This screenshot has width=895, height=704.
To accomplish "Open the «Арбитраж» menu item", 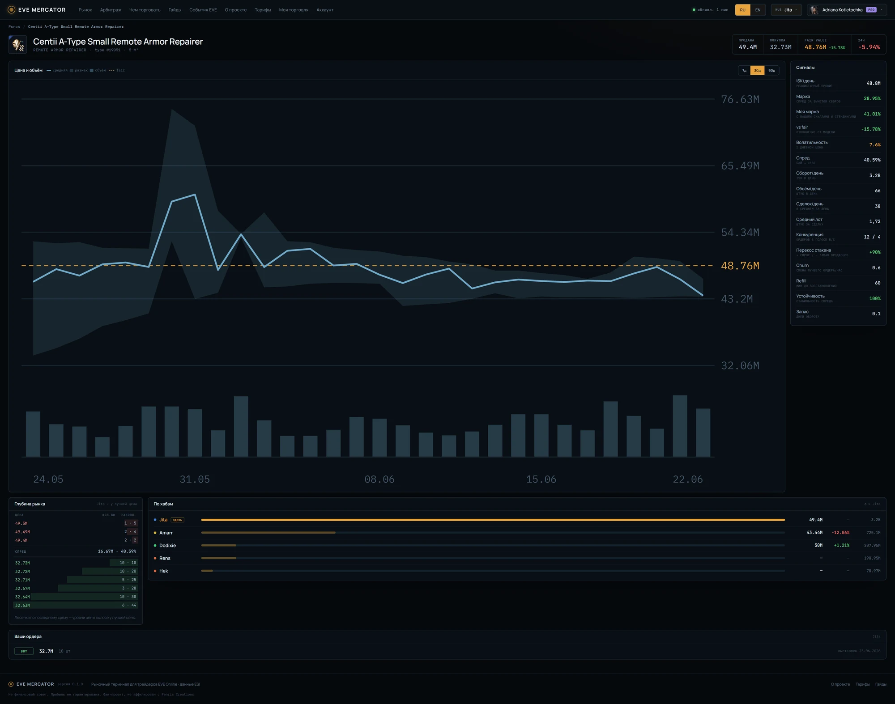I will [111, 10].
